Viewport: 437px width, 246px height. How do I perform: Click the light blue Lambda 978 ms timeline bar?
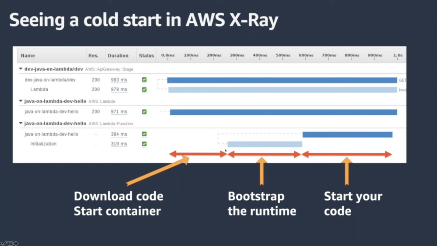click(x=283, y=90)
